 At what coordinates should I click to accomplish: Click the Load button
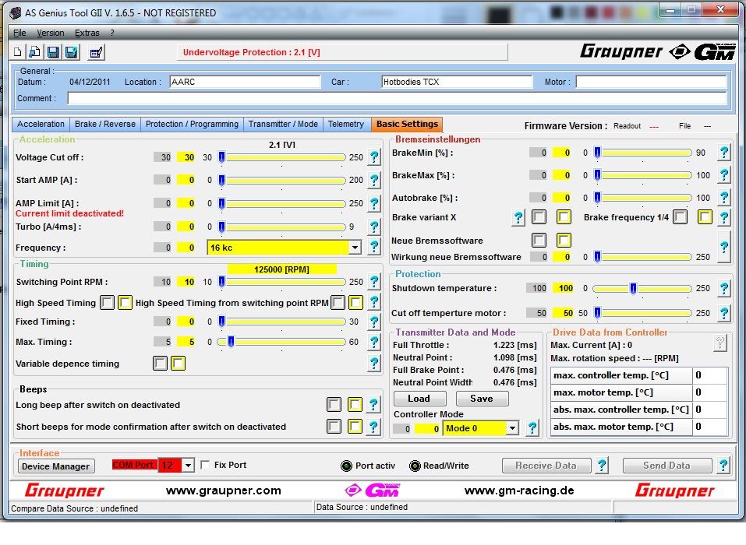pos(419,398)
